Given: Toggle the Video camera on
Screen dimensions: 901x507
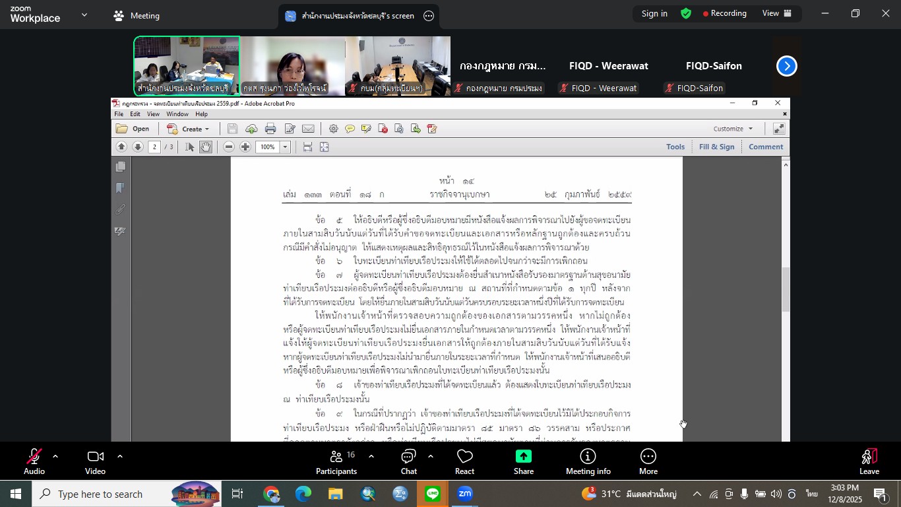Looking at the screenshot, I should [95, 461].
